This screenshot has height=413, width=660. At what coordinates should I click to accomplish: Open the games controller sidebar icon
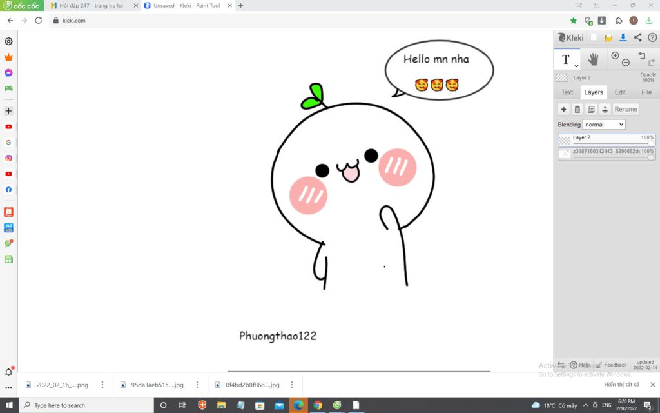pyautogui.click(x=8, y=88)
